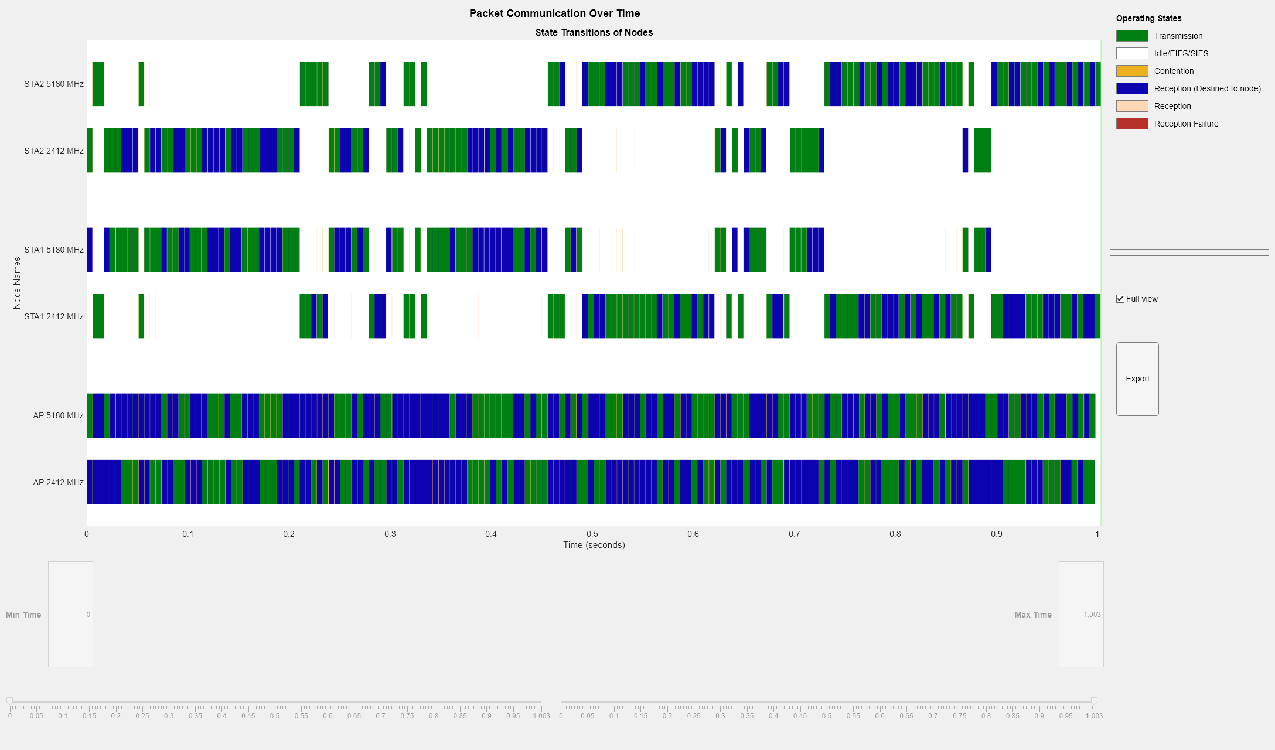
Task: Click the 0.1 tick on the time axis
Action: click(188, 534)
